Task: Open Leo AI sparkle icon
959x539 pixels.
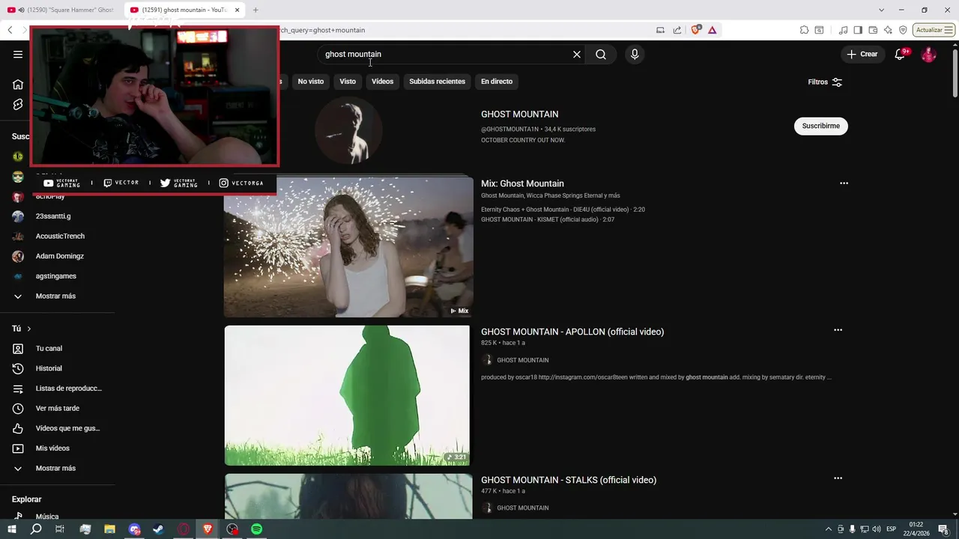Action: [888, 30]
